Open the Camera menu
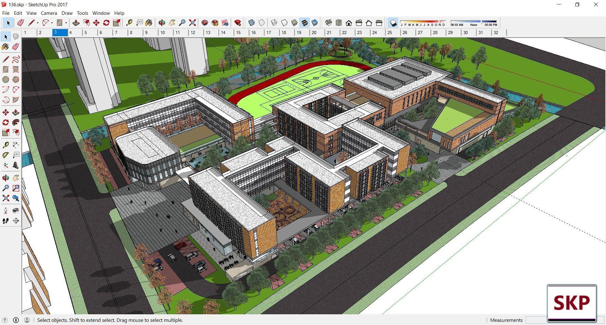 pos(49,13)
